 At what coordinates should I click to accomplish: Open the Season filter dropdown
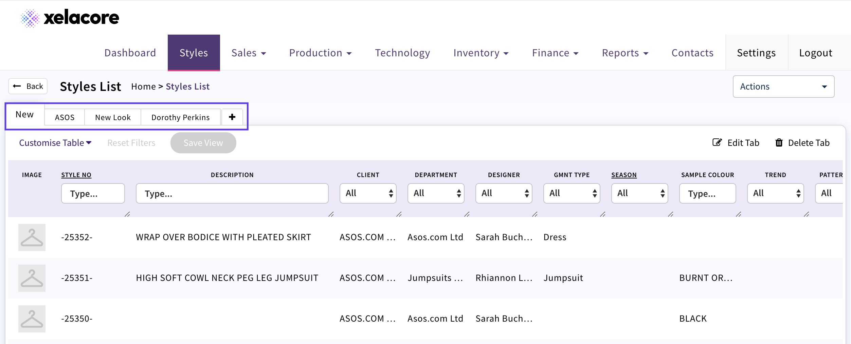(639, 193)
